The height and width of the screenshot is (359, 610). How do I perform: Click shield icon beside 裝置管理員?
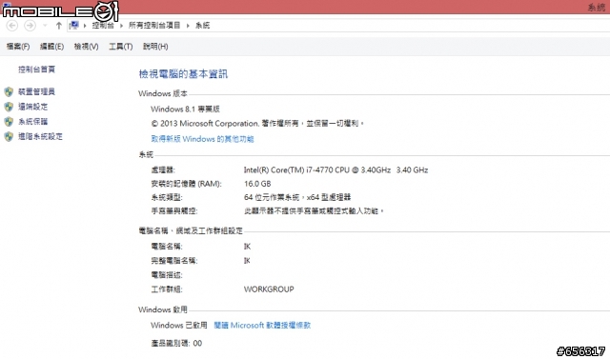9,91
